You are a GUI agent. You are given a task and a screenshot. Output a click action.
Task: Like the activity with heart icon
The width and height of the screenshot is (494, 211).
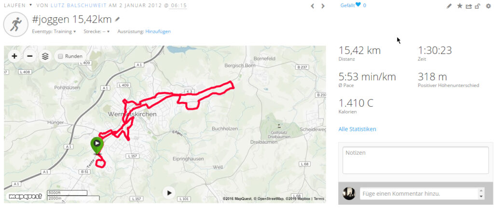pos(358,5)
